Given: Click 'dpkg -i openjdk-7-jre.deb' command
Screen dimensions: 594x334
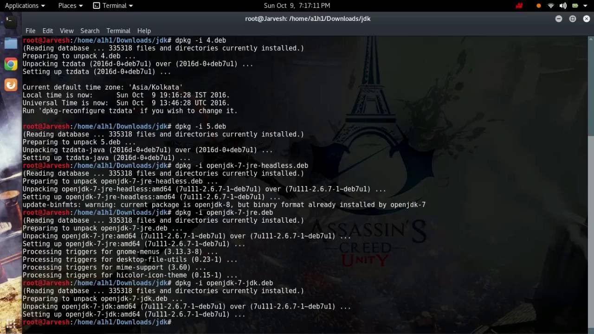Looking at the screenshot, I should tap(224, 212).
